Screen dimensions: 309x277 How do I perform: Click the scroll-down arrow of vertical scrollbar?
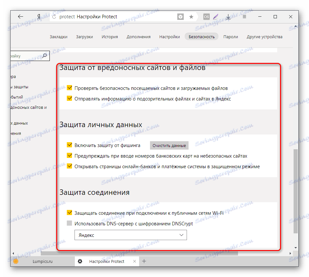point(296,248)
